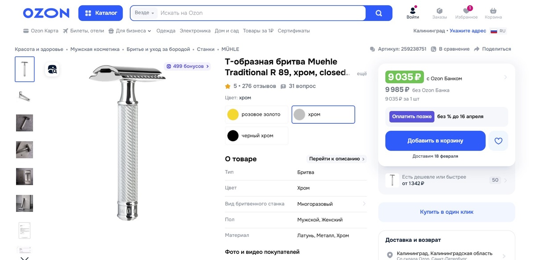The image size is (535, 260).
Task: Open the Мужская косметика breadcrumb
Action: click(x=95, y=49)
